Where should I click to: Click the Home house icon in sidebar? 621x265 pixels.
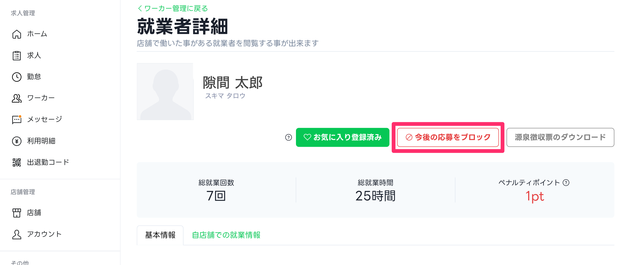point(17,34)
